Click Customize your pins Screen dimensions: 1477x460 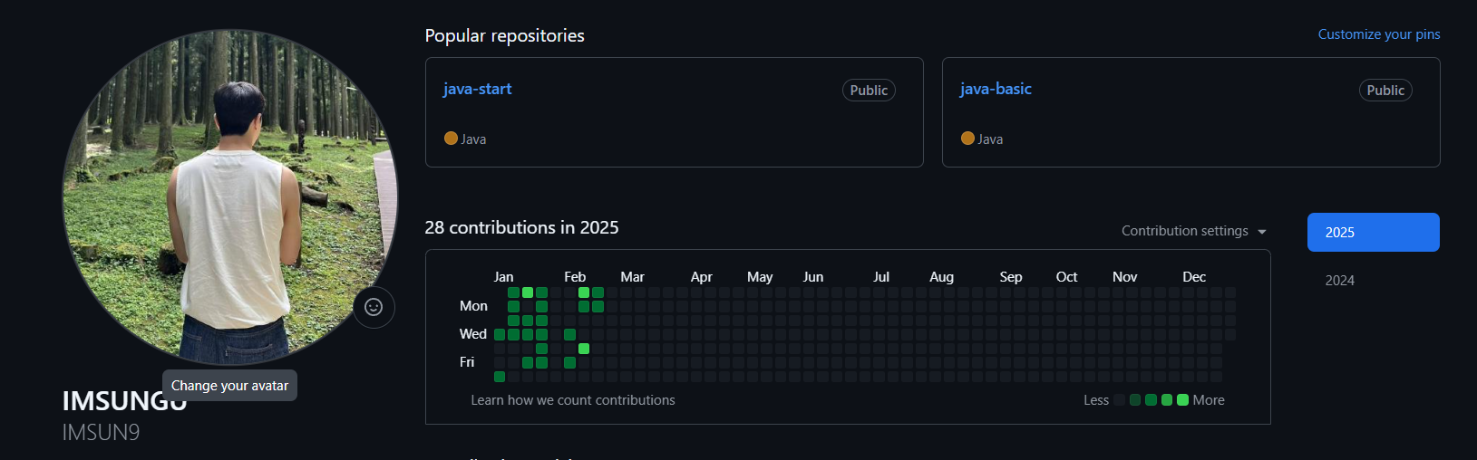point(1378,34)
